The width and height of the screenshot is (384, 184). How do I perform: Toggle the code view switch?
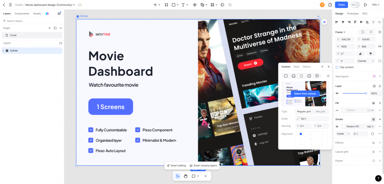(355, 5)
